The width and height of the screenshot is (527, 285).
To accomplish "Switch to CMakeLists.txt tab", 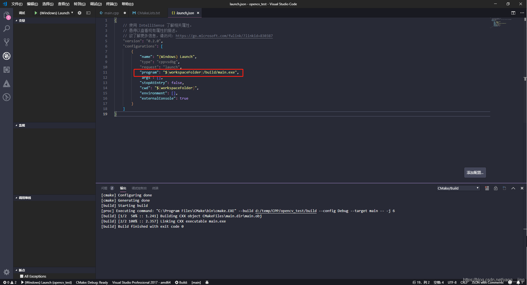I will click(148, 13).
